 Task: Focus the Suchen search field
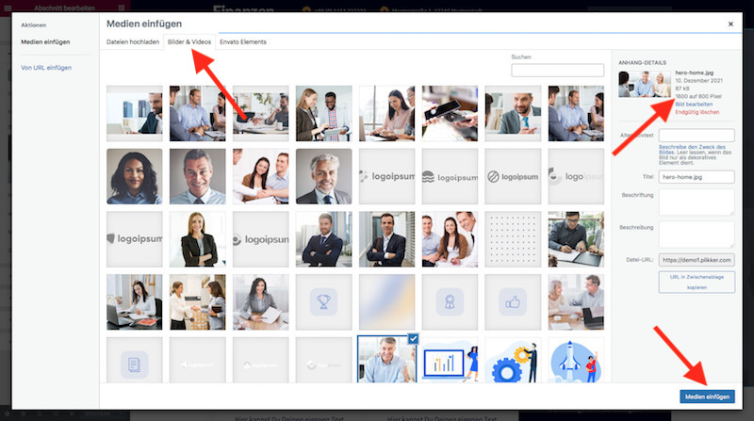(x=557, y=71)
